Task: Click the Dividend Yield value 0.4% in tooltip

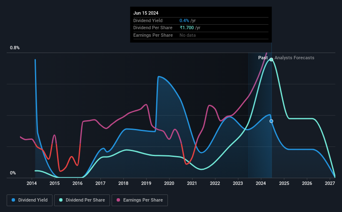Action: pos(184,20)
